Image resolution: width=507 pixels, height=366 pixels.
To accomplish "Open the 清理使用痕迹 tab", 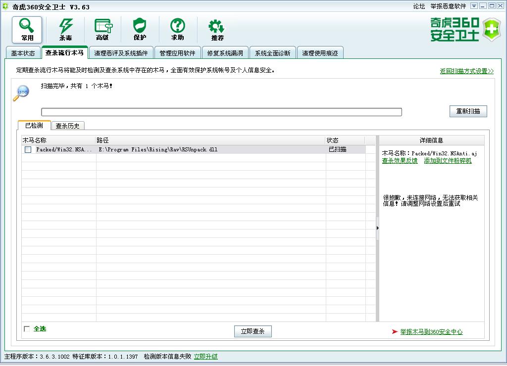I will click(x=320, y=53).
